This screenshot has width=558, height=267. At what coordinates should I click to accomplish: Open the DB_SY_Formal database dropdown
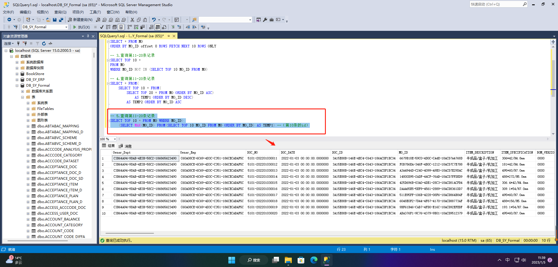pos(66,27)
